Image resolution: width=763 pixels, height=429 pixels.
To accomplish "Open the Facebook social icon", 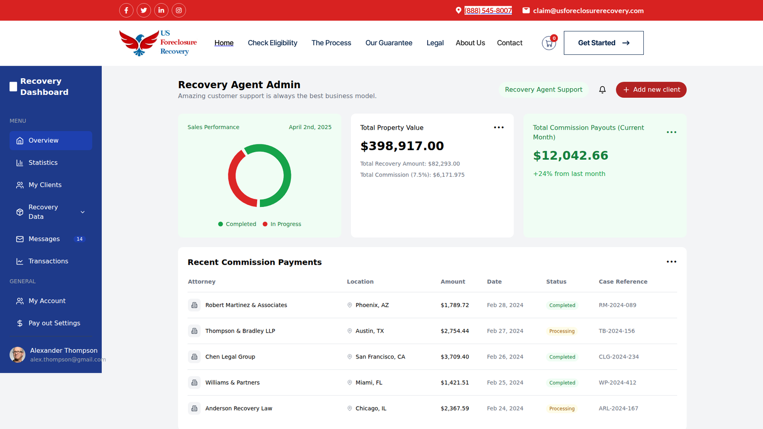I will pyautogui.click(x=126, y=10).
